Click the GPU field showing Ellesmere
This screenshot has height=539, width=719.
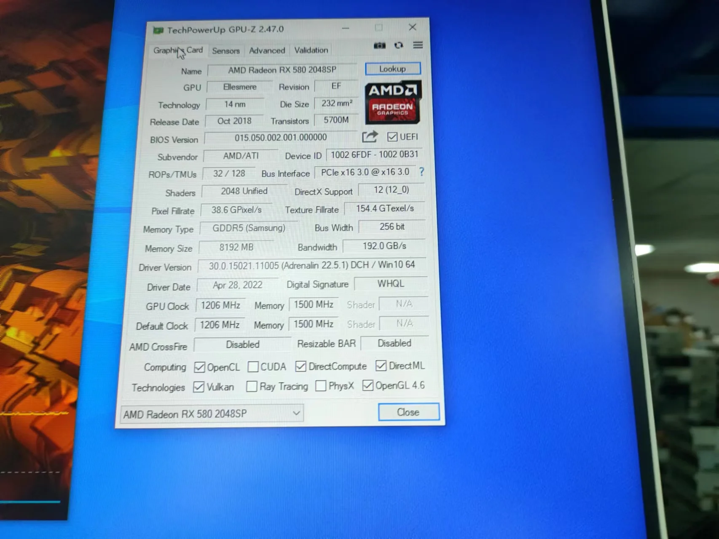click(x=240, y=87)
